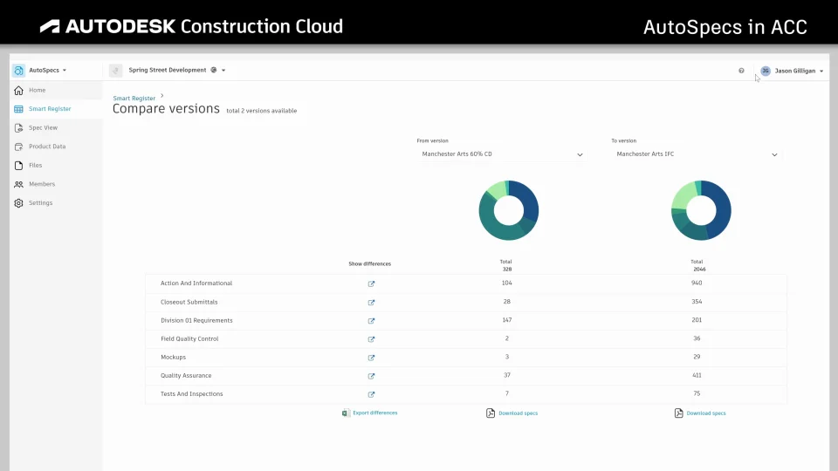
Task: Click the Export differences link
Action: pos(374,413)
